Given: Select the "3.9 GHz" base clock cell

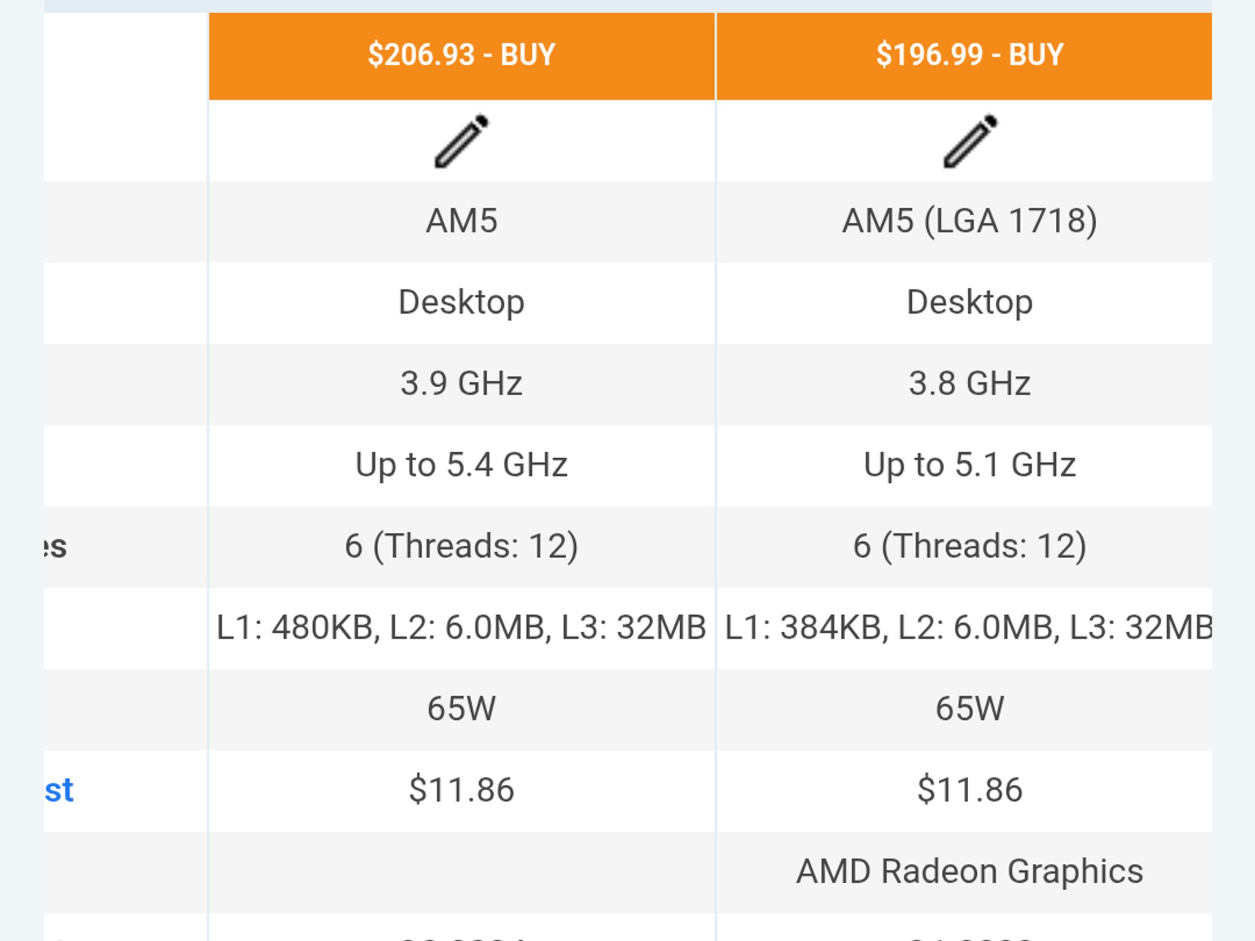Looking at the screenshot, I should click(x=462, y=382).
